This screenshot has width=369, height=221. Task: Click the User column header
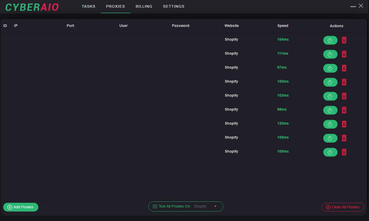123,26
